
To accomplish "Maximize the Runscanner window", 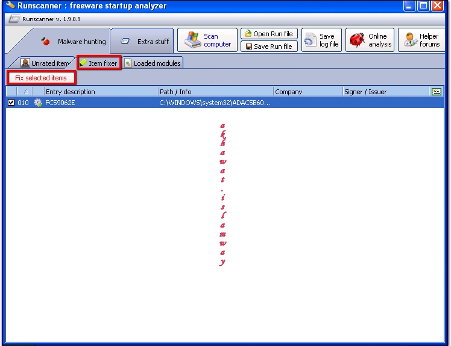I will tap(423, 5).
